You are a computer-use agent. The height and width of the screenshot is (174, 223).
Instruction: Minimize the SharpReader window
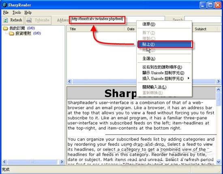click(203, 5)
